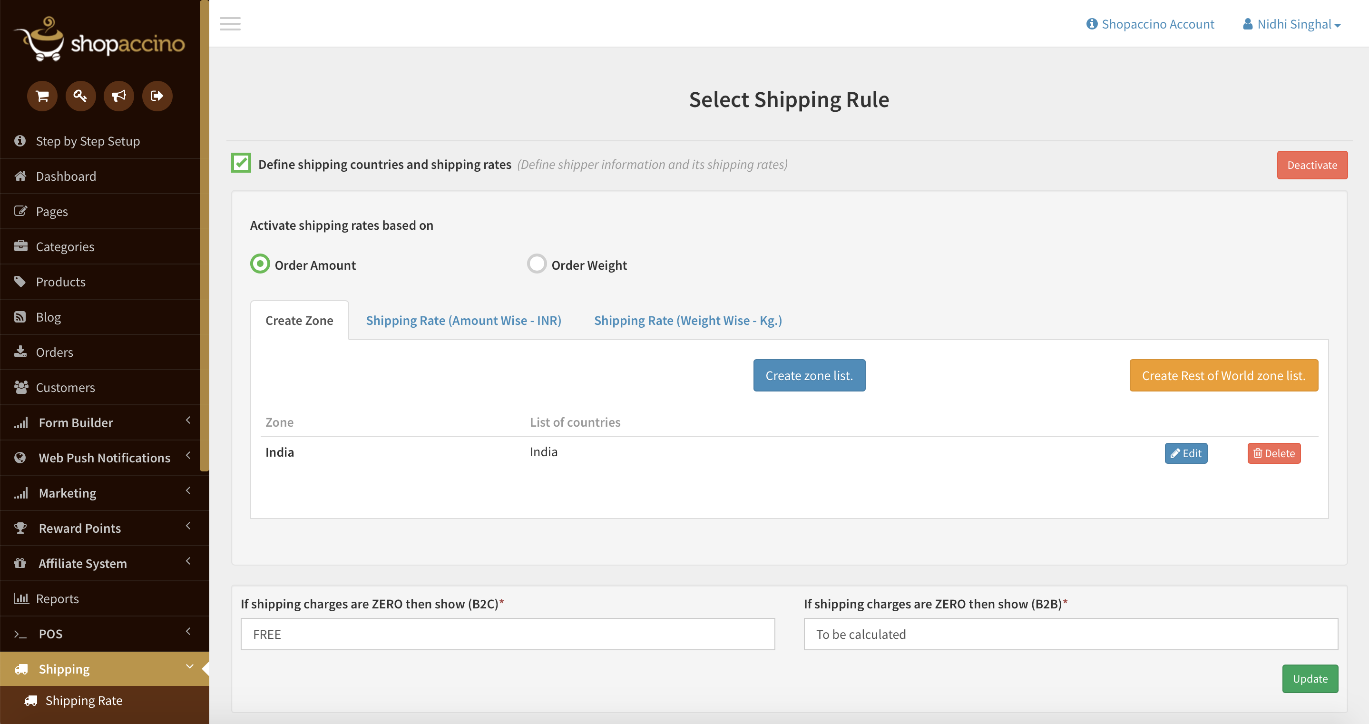Viewport: 1369px width, 724px height.
Task: Toggle the hamburger menu icon
Action: pyautogui.click(x=230, y=24)
